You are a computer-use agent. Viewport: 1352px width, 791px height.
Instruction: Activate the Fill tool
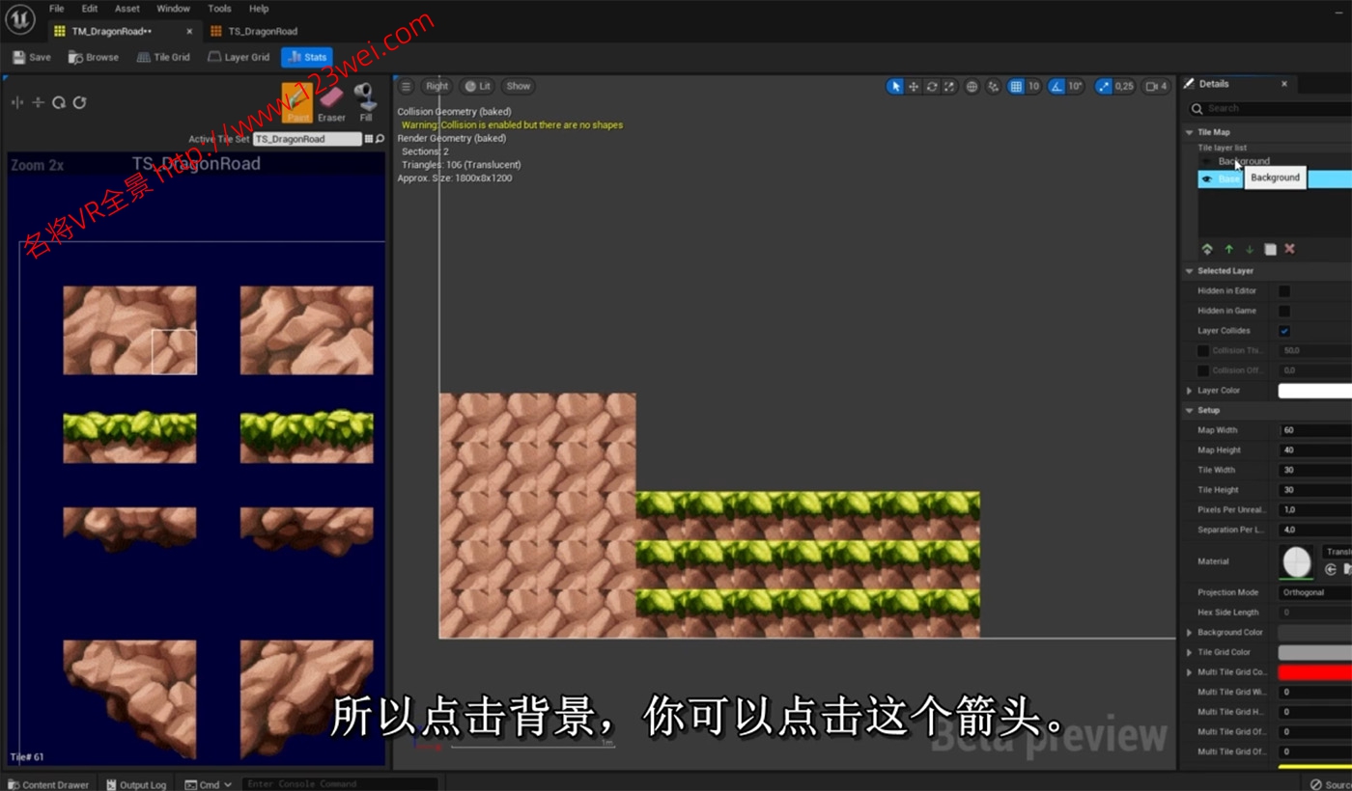tap(364, 99)
